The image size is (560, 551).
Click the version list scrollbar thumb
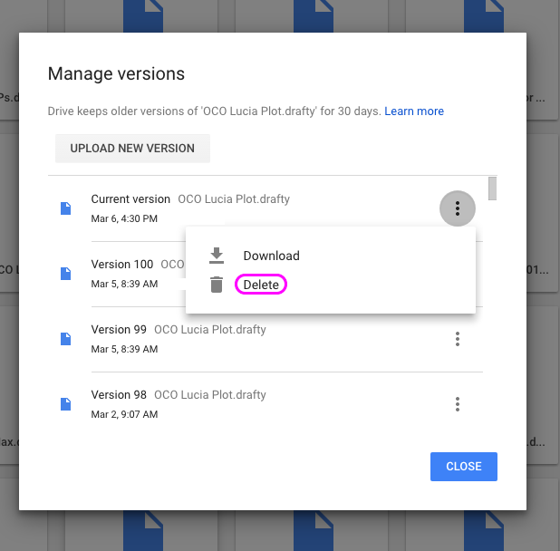[493, 188]
